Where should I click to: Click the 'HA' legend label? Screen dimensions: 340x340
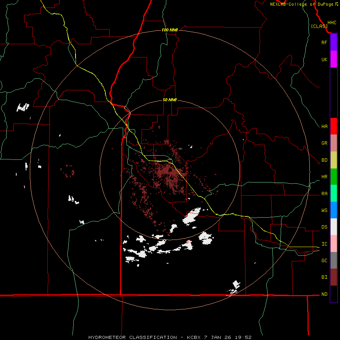coord(324,127)
